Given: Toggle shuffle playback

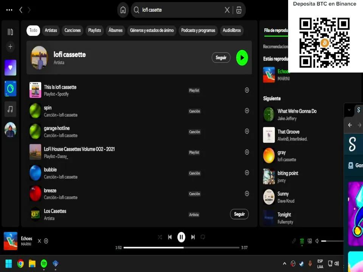Looking at the screenshot, I should click(160, 237).
